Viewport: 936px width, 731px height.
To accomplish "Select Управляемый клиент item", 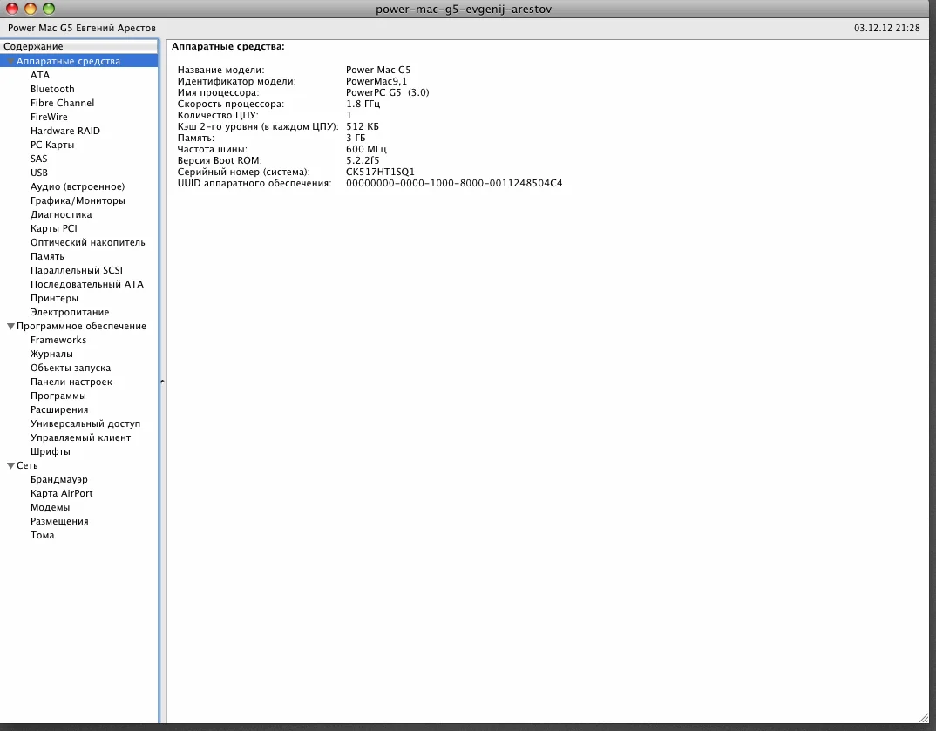I will [x=80, y=437].
